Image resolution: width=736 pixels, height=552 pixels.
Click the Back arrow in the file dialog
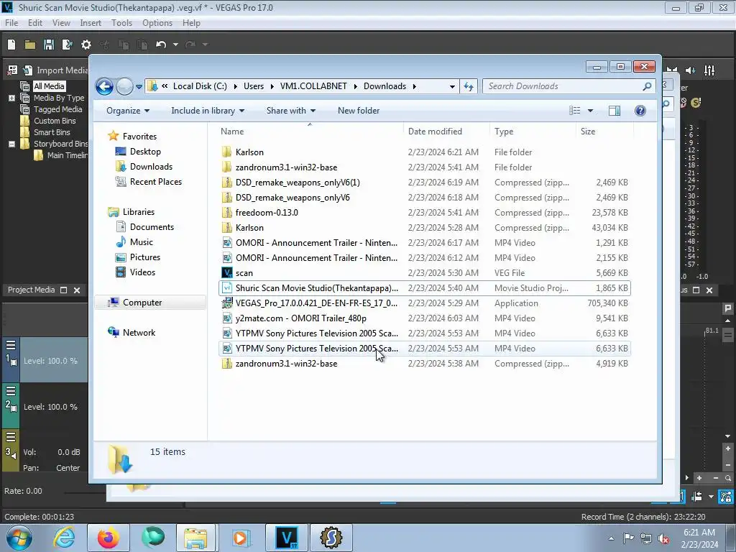tap(104, 86)
